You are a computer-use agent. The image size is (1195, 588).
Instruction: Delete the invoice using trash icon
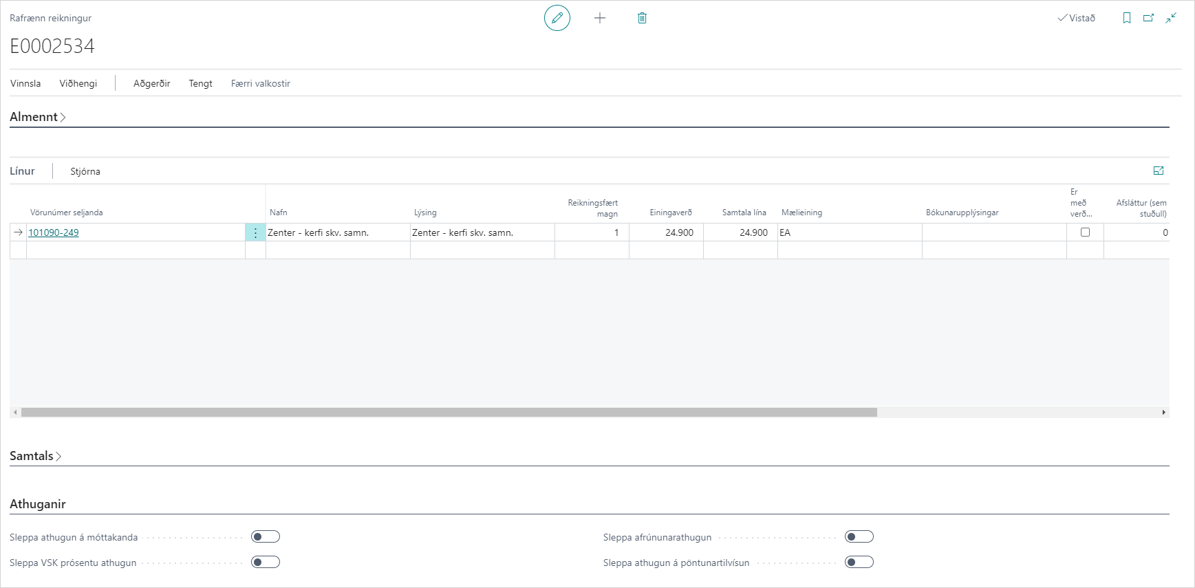[x=642, y=18]
